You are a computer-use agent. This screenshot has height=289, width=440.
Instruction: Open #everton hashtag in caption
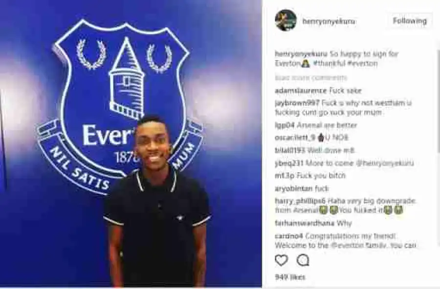[x=362, y=63]
